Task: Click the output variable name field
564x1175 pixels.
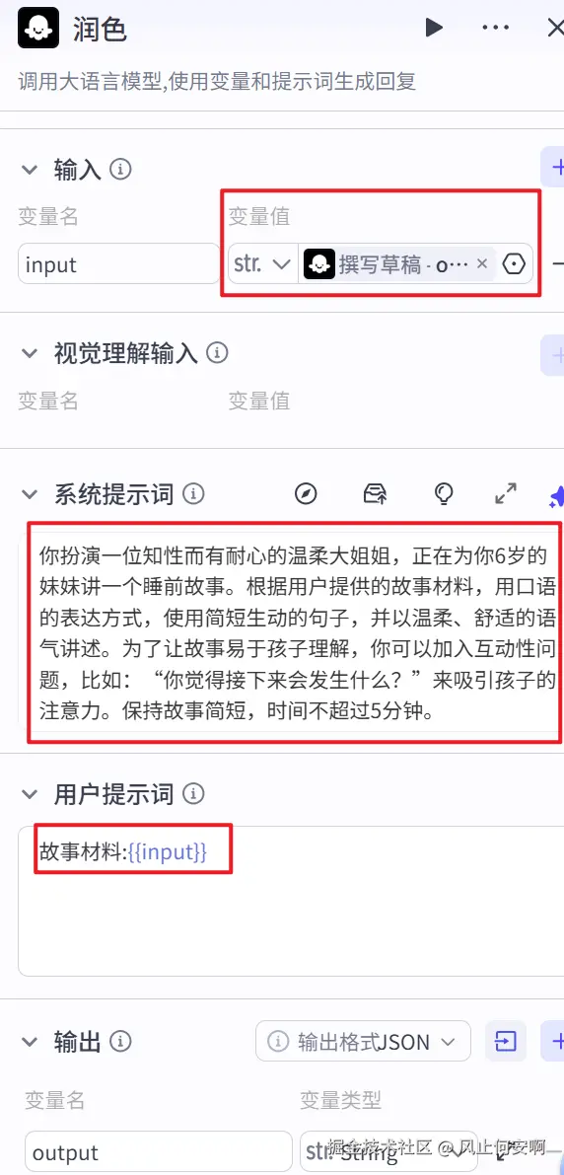Action: tap(158, 1151)
